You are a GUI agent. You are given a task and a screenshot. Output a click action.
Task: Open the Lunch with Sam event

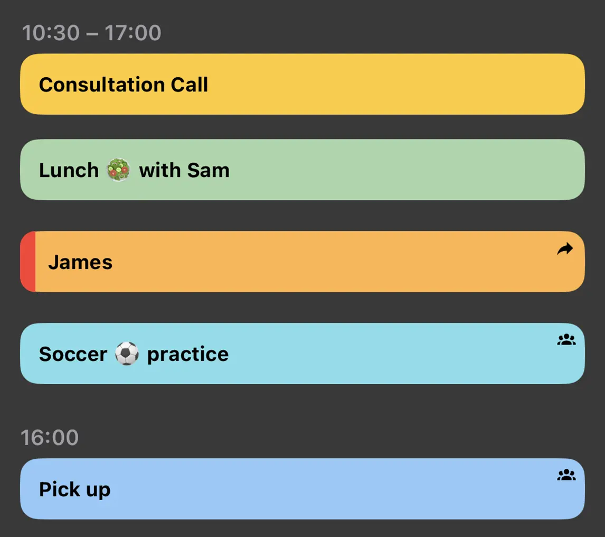point(302,169)
